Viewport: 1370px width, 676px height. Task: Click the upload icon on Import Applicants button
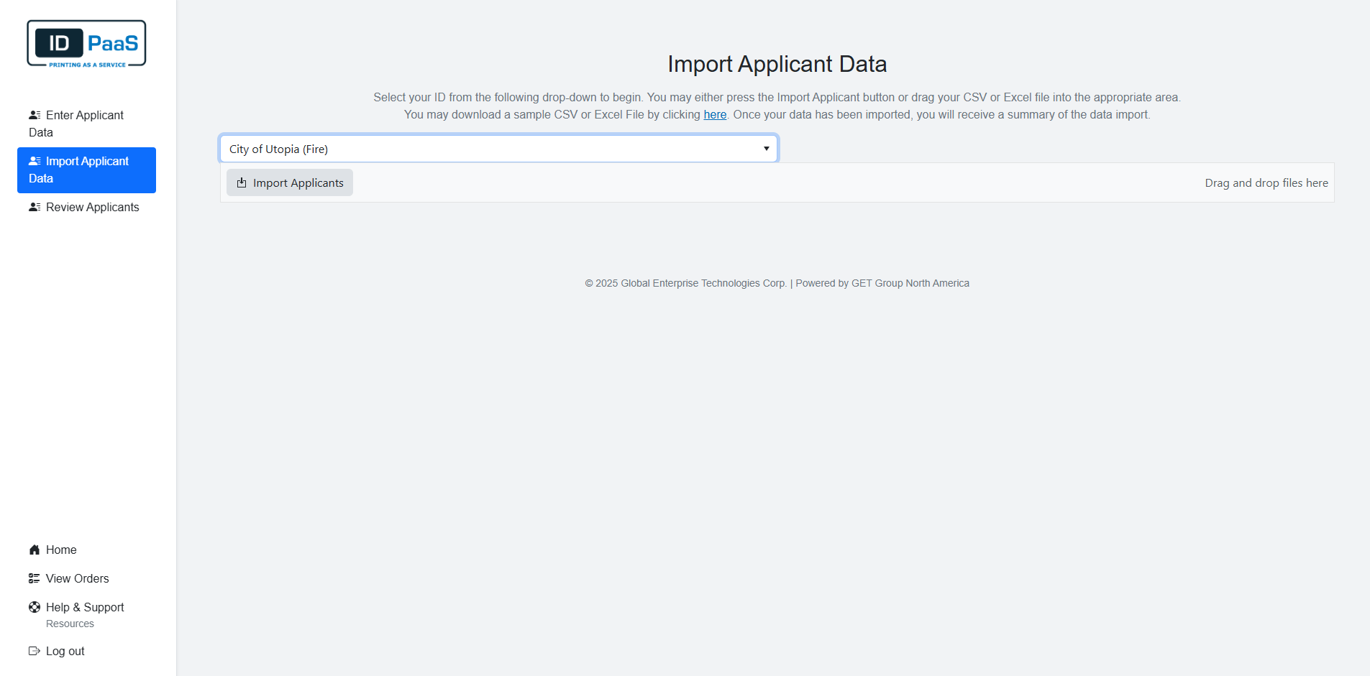pos(241,182)
